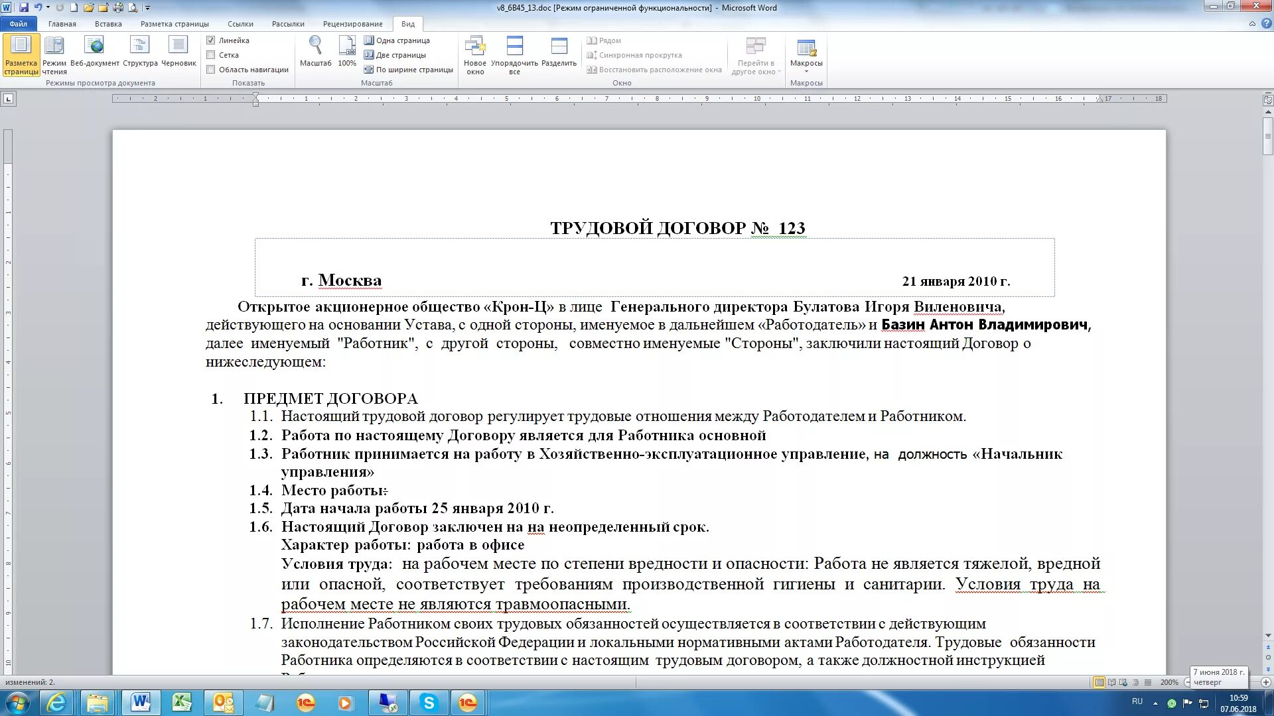Switch to the Вставка tab

click(108, 24)
